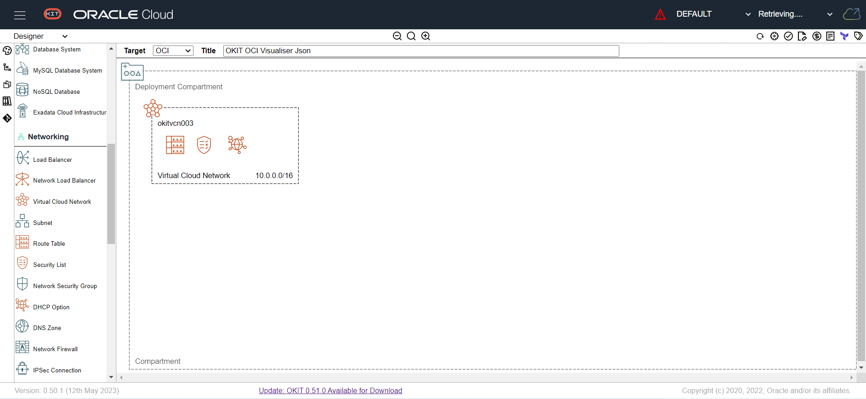Click the okitvcn003 name label

pos(175,123)
